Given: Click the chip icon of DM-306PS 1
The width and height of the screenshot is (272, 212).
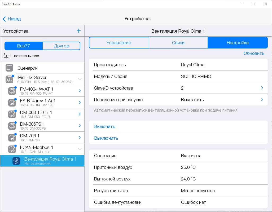Looking at the screenshot, I should point(12,126).
